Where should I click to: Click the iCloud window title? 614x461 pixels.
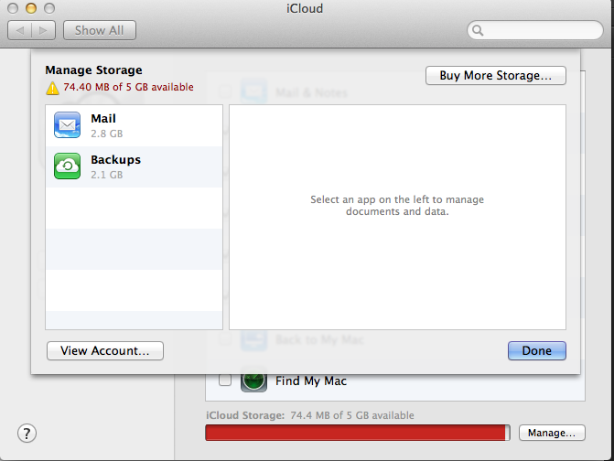[x=305, y=8]
